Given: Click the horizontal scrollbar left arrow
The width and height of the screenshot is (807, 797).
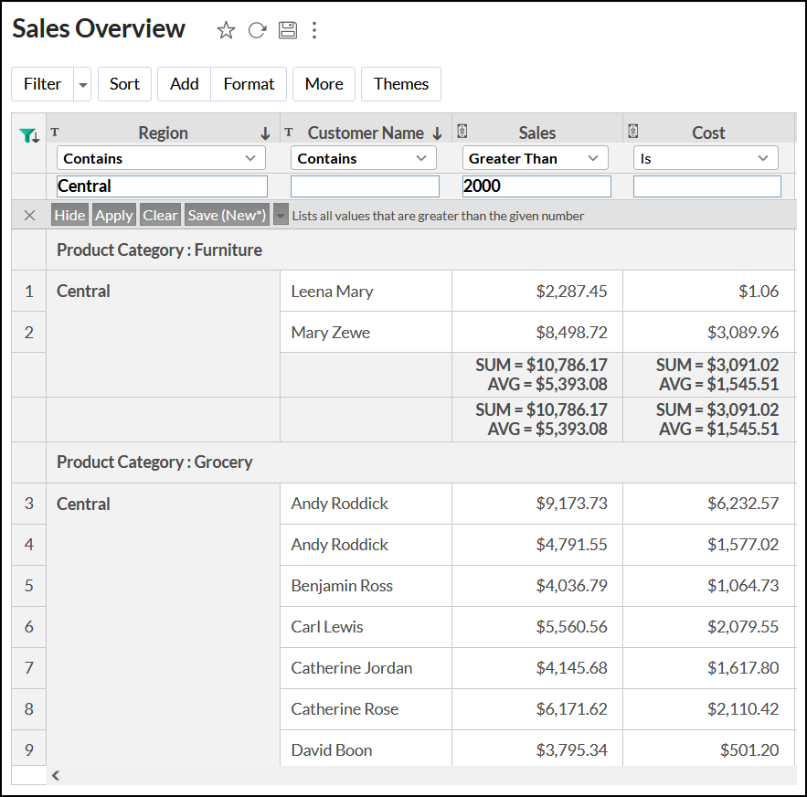Looking at the screenshot, I should click(56, 775).
